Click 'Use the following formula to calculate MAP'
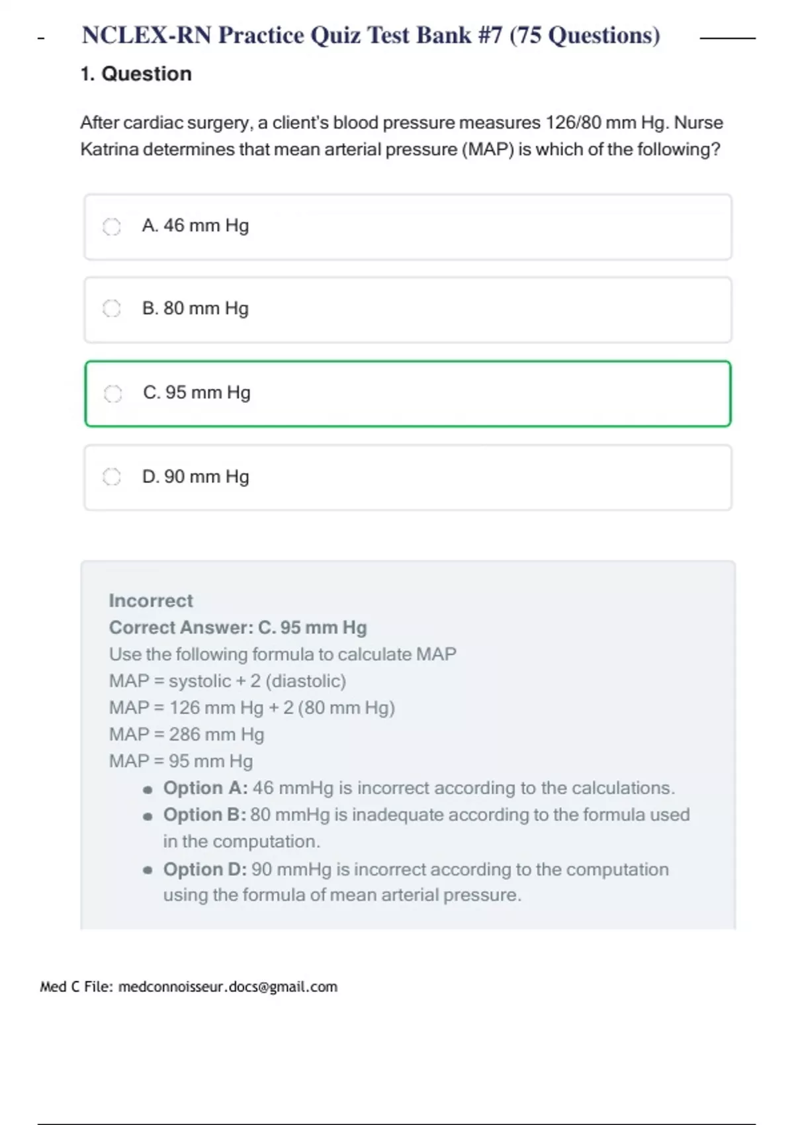Viewport: 794px width, 1125px height. 283,654
